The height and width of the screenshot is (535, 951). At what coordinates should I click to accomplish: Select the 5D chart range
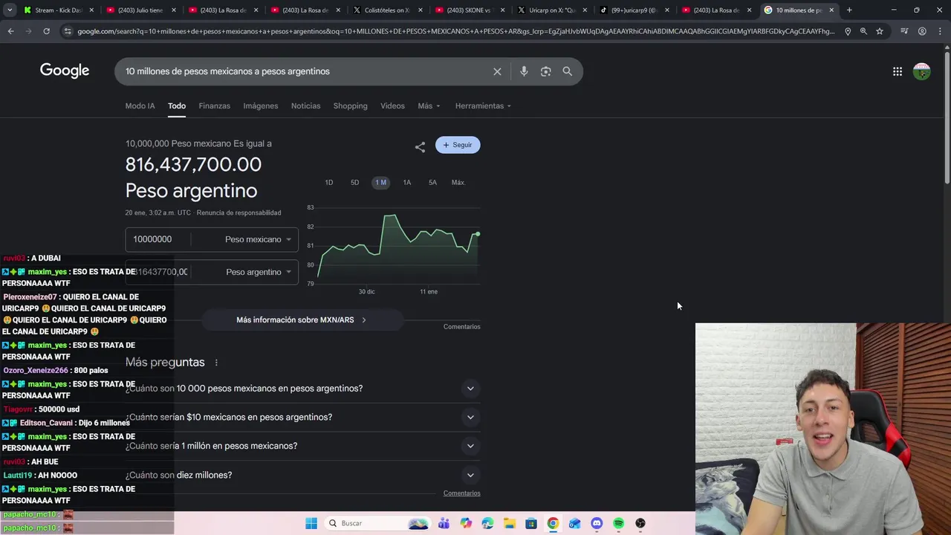pyautogui.click(x=354, y=183)
